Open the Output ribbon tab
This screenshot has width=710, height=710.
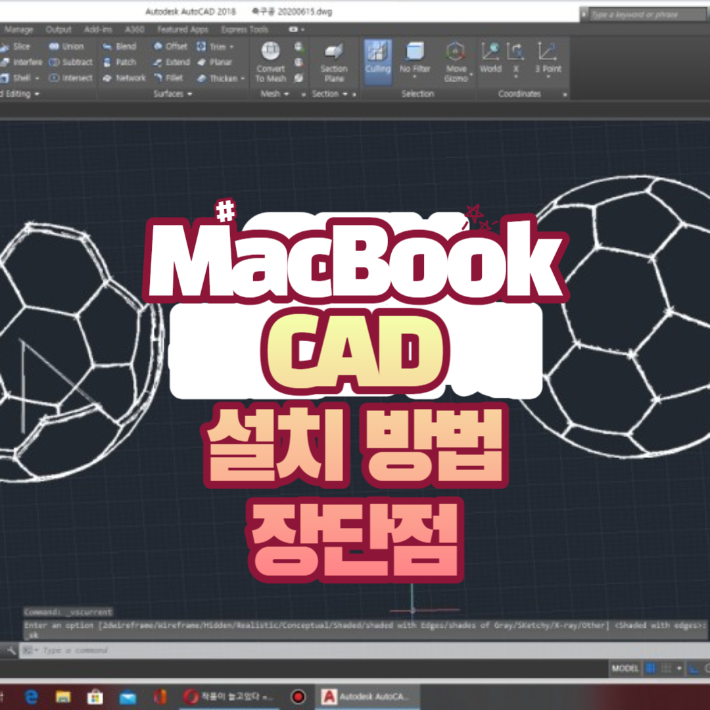click(59, 30)
